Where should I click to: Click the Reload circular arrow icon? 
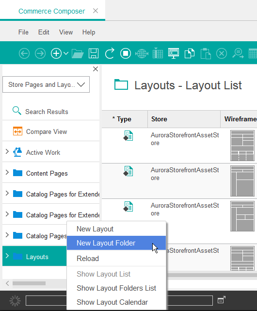tap(110, 53)
